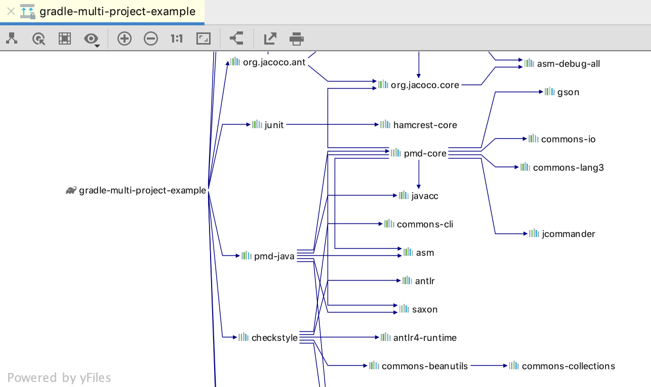
Task: Zoom out of the diagram
Action: point(151,38)
